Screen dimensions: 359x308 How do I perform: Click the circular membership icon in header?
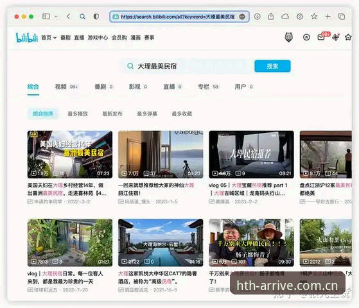click(306, 37)
